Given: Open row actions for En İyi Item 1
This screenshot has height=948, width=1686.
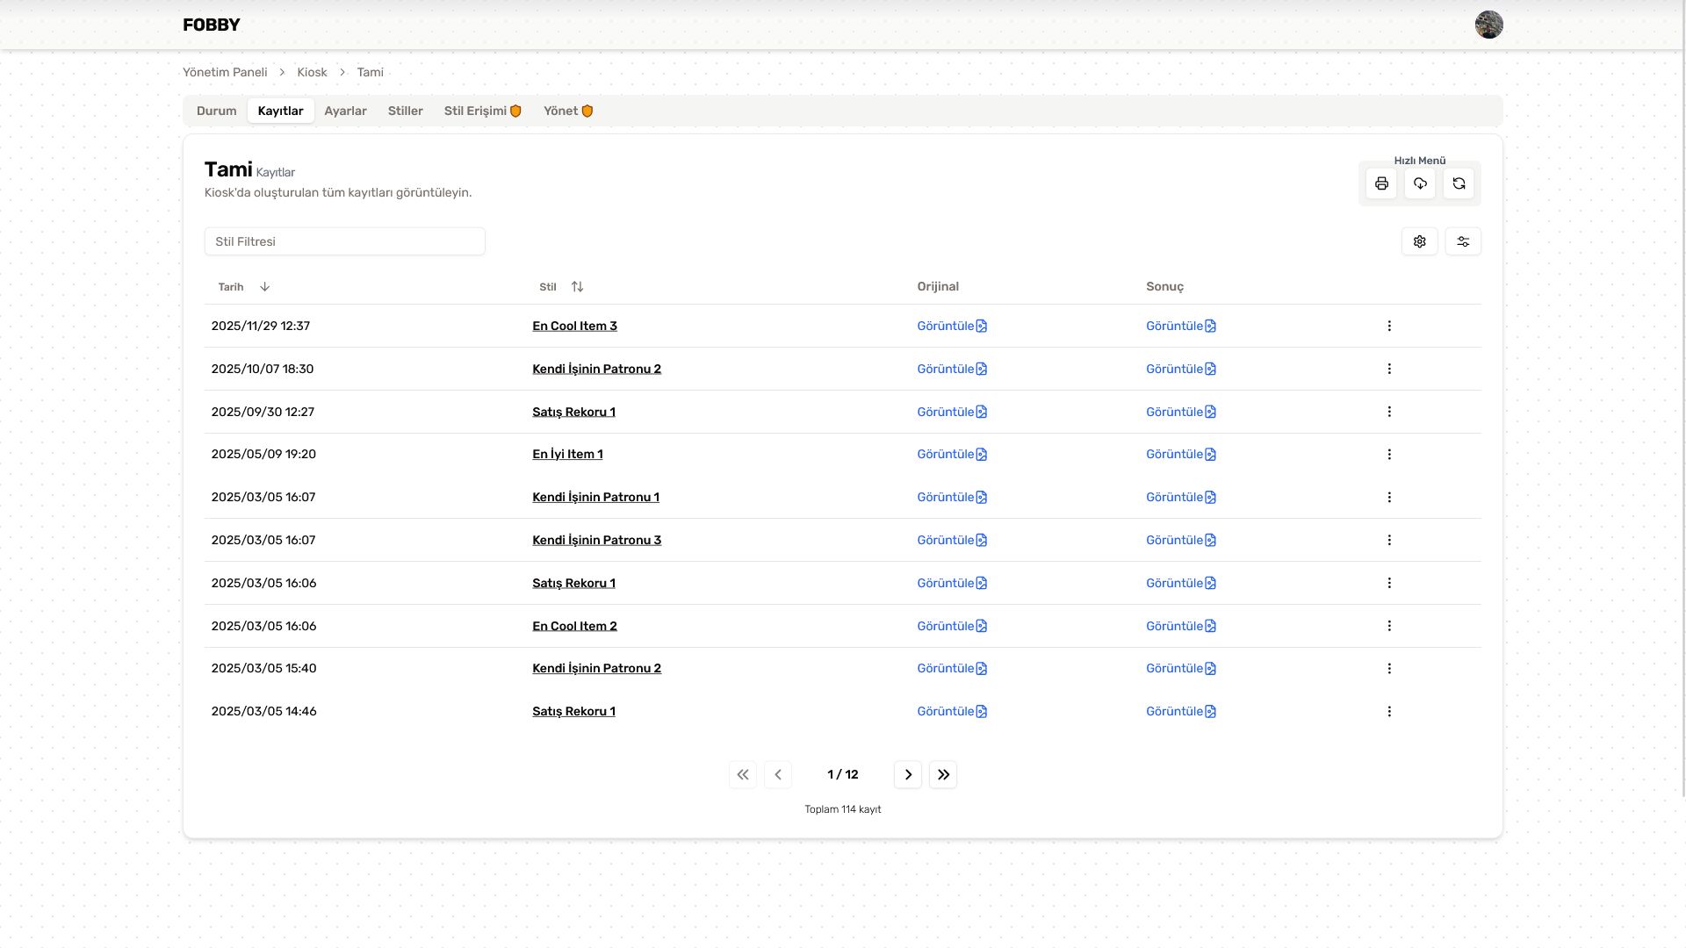Looking at the screenshot, I should pyautogui.click(x=1389, y=454).
